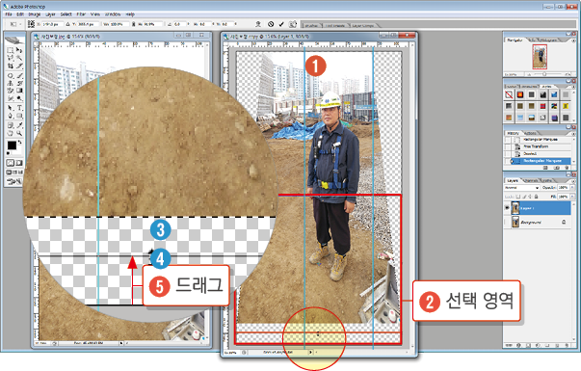Set history brush source for Free Transform

[x=507, y=146]
